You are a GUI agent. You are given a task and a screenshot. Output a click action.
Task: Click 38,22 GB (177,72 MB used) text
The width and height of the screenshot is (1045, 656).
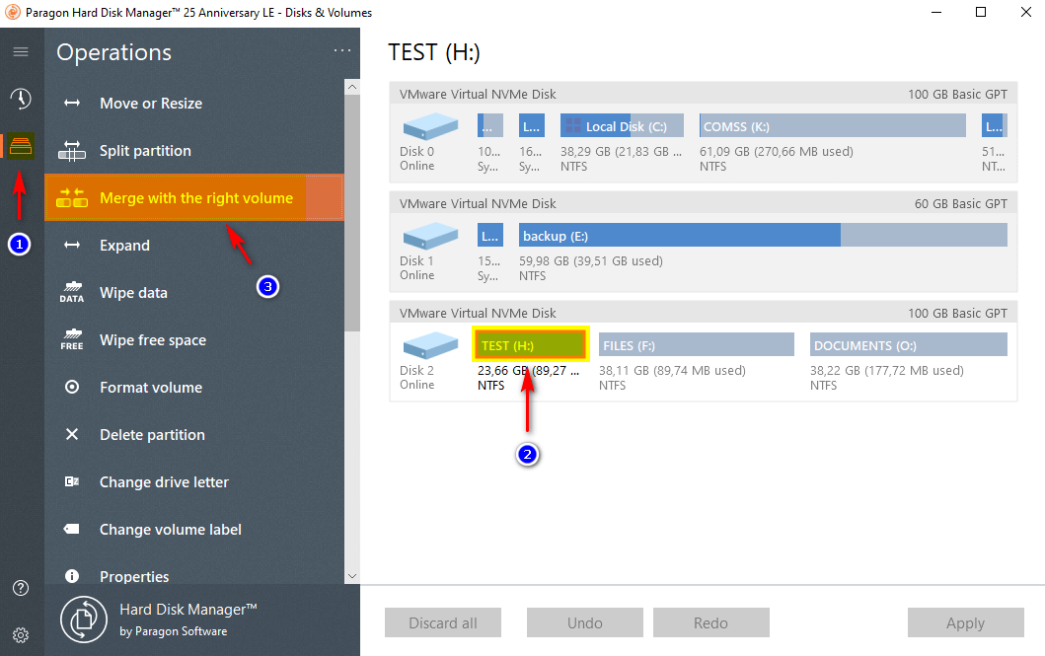[886, 370]
